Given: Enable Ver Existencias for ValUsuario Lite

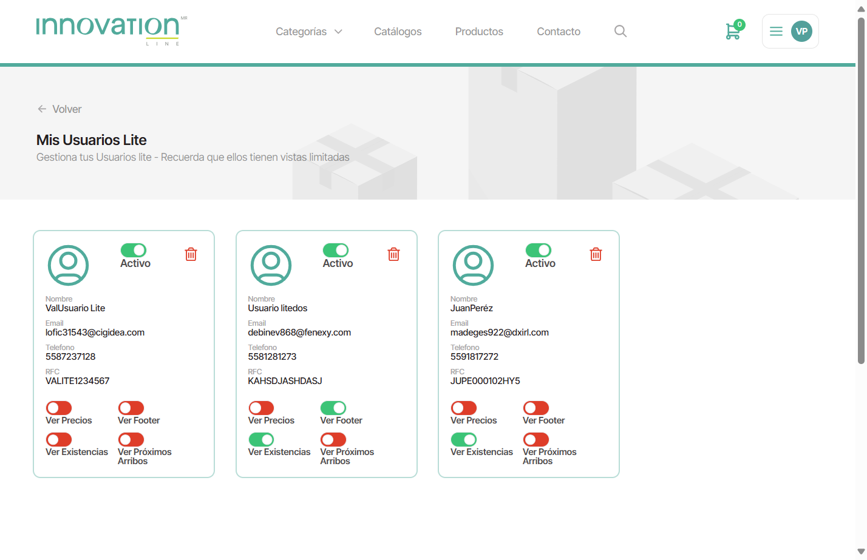Looking at the screenshot, I should [x=59, y=439].
